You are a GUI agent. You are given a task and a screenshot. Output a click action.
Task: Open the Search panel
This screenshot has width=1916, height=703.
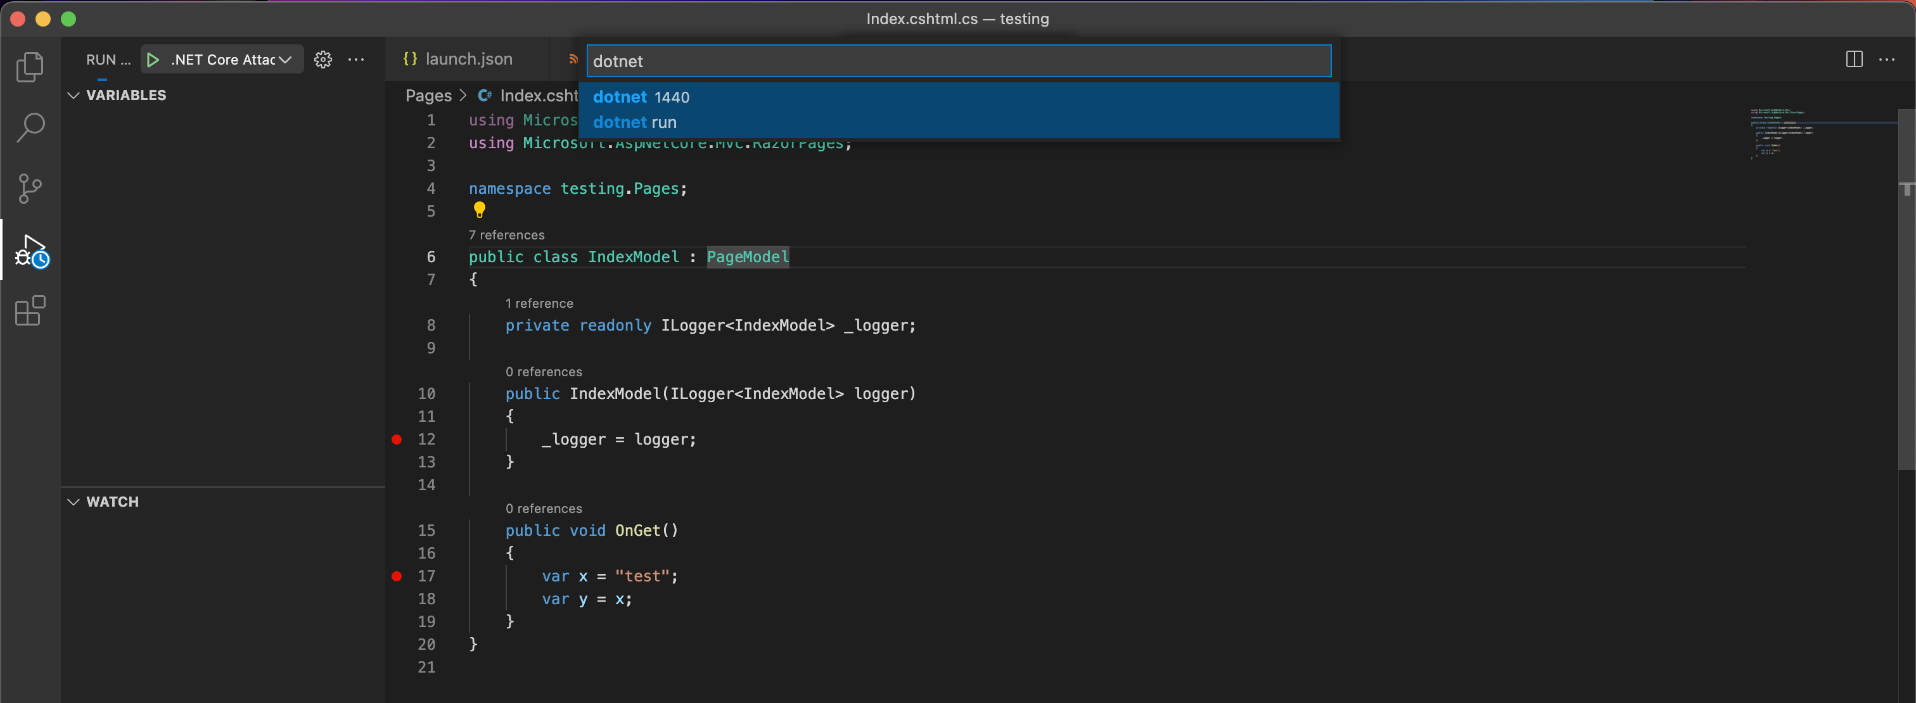(x=30, y=127)
